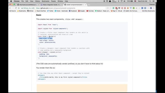165x93 pixels.
Task: Open the Facebook bookmark
Action: pyautogui.click(x=73, y=11)
